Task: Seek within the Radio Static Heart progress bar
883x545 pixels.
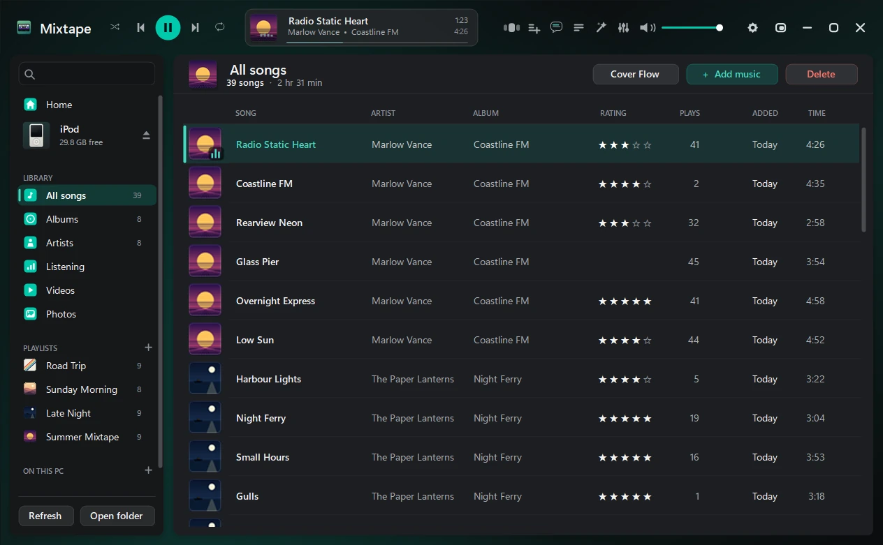Action: click(x=377, y=42)
